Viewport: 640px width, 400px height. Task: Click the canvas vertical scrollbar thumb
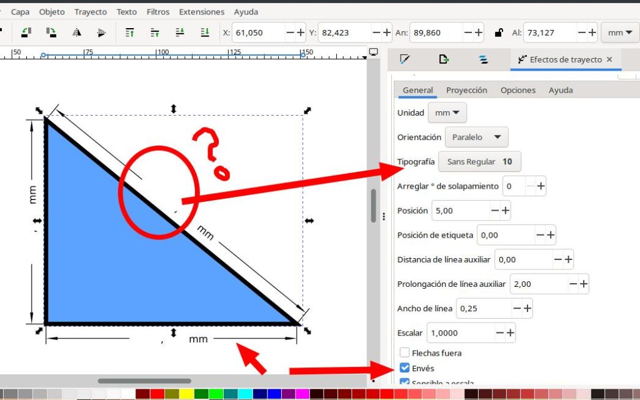pyautogui.click(x=373, y=206)
